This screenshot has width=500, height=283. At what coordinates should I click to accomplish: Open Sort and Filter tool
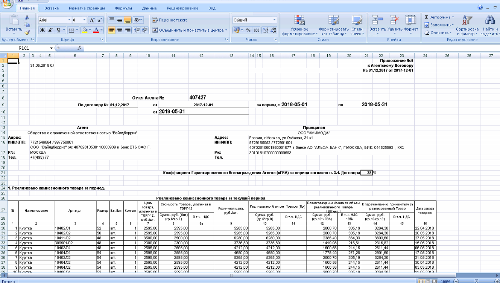point(467,25)
